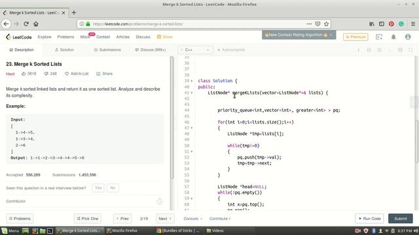Collapse code fold at line 47

(x=192, y=128)
